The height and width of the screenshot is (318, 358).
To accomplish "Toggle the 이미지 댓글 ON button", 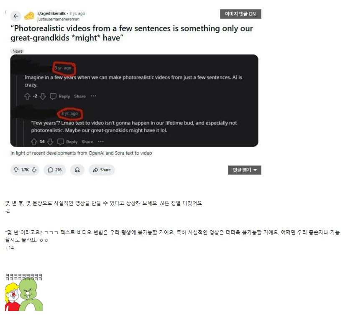I will [x=240, y=14].
